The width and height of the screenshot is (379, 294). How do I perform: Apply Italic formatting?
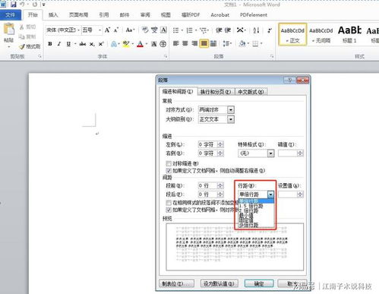(59, 44)
